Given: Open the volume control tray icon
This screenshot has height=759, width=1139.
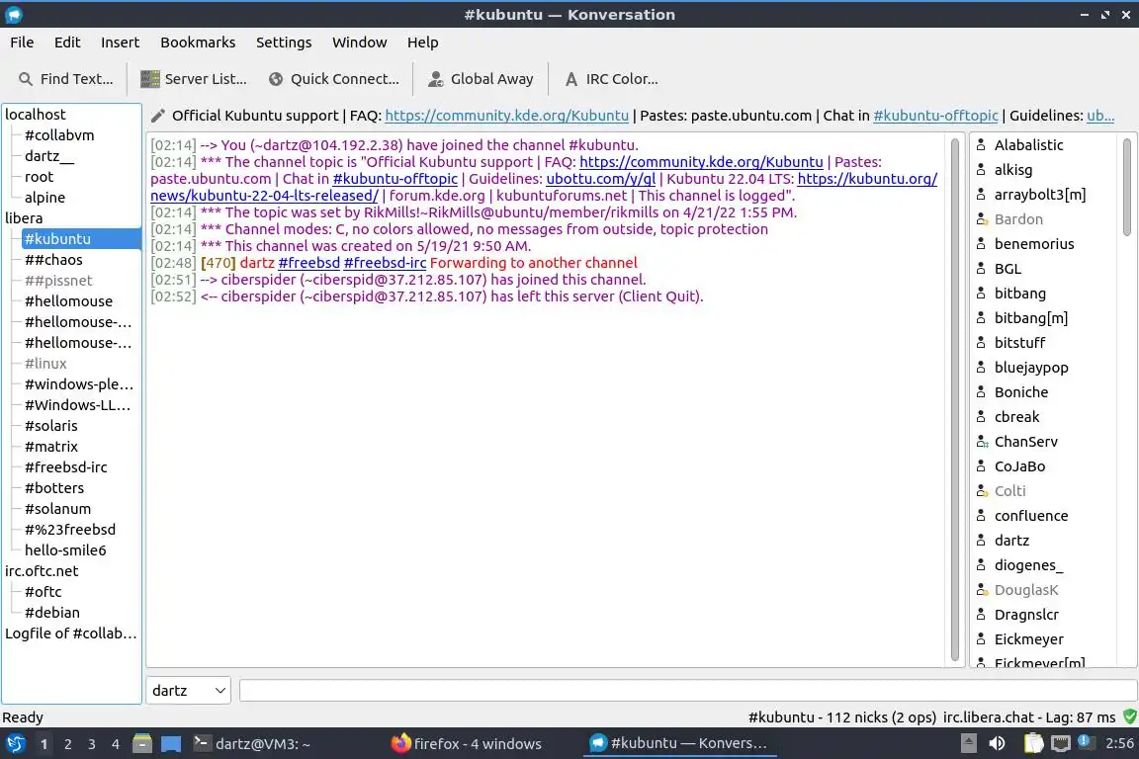Looking at the screenshot, I should click(x=998, y=743).
